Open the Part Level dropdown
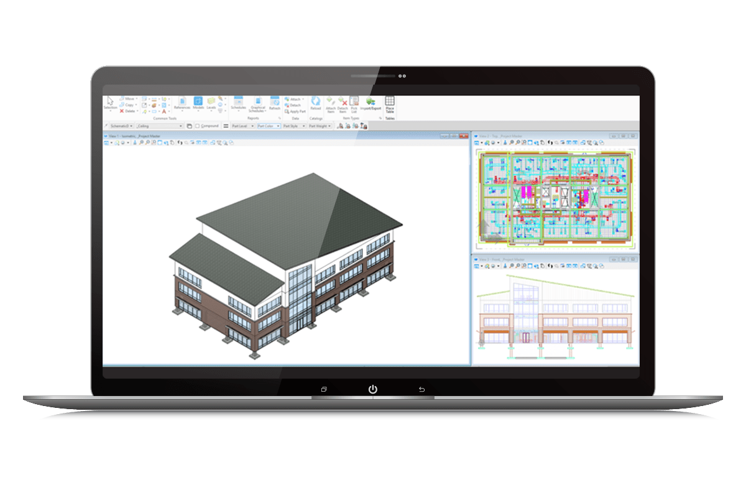Screen dimensions: 746x485 [243, 126]
